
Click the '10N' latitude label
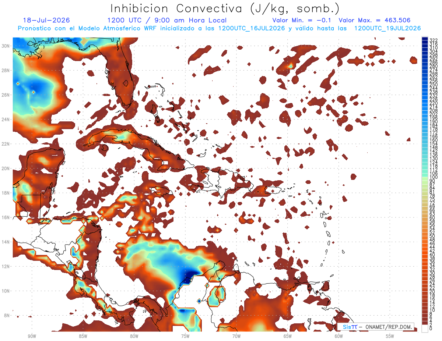pos(6,291)
